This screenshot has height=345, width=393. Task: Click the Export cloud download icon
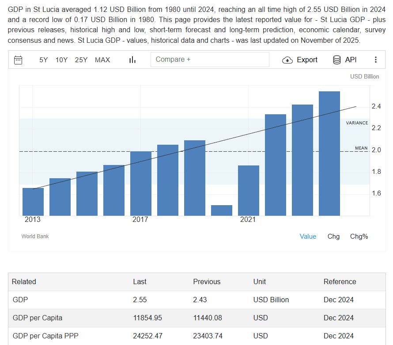pos(287,60)
